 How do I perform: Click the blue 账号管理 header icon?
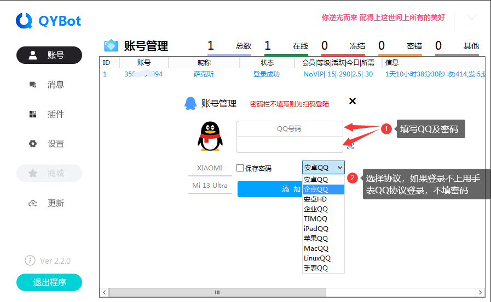click(111, 46)
